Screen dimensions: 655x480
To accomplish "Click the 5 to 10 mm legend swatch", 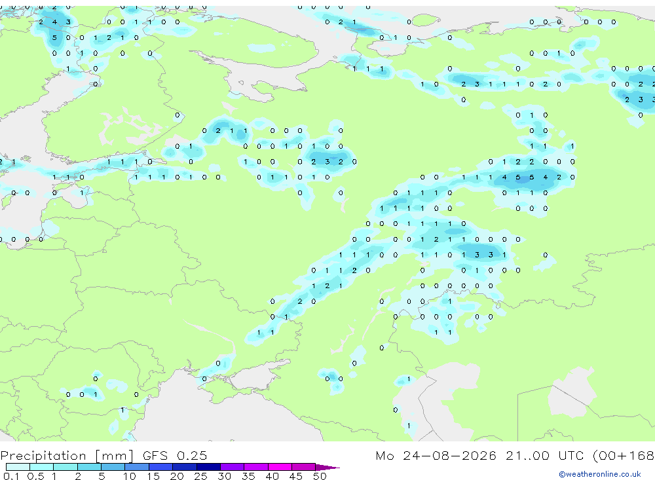I will click(x=113, y=467).
